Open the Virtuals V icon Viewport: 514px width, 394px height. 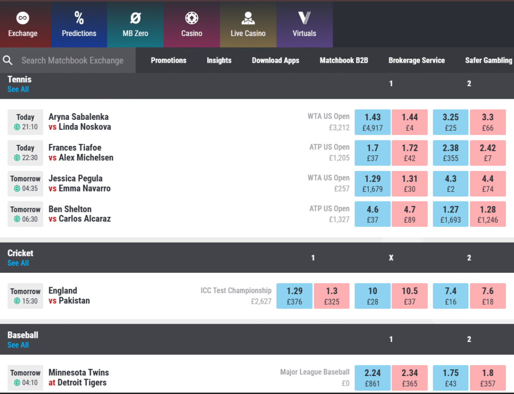[x=304, y=18]
